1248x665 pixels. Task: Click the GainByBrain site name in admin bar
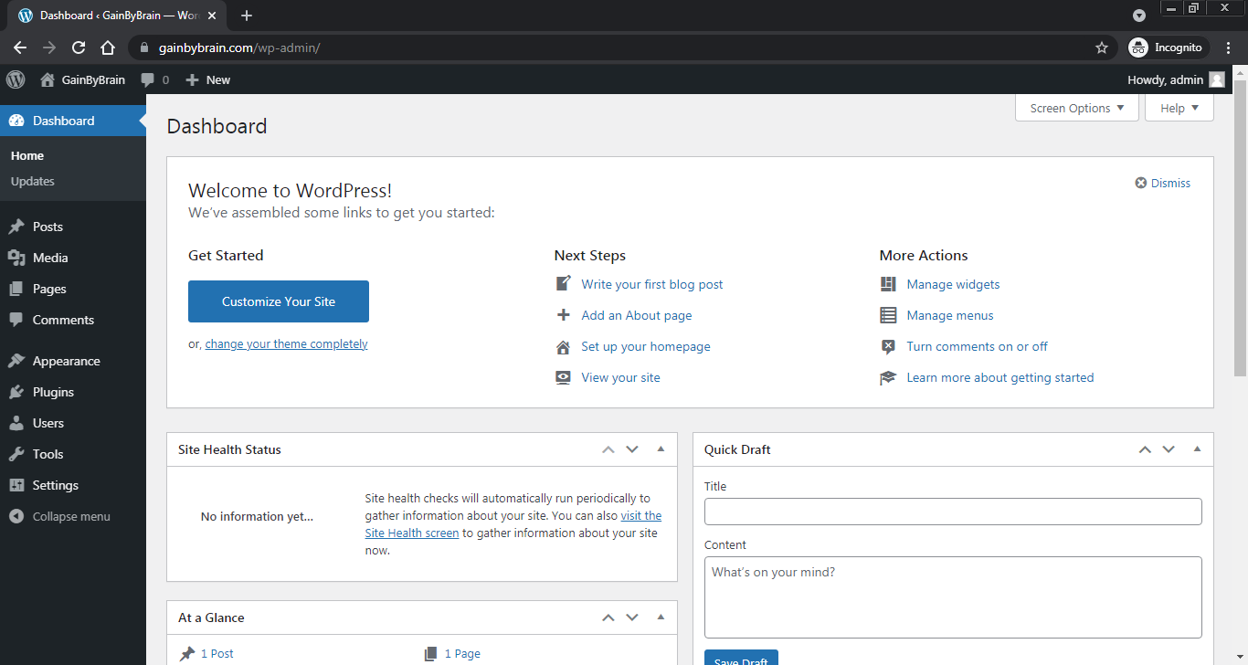coord(93,79)
